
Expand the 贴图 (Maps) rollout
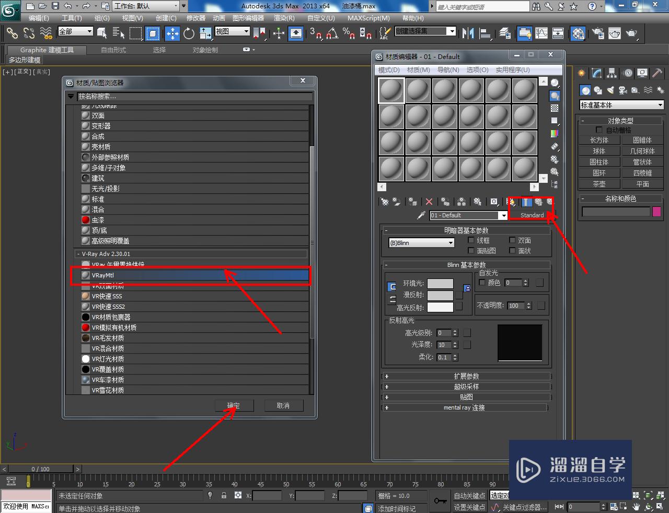click(x=466, y=397)
